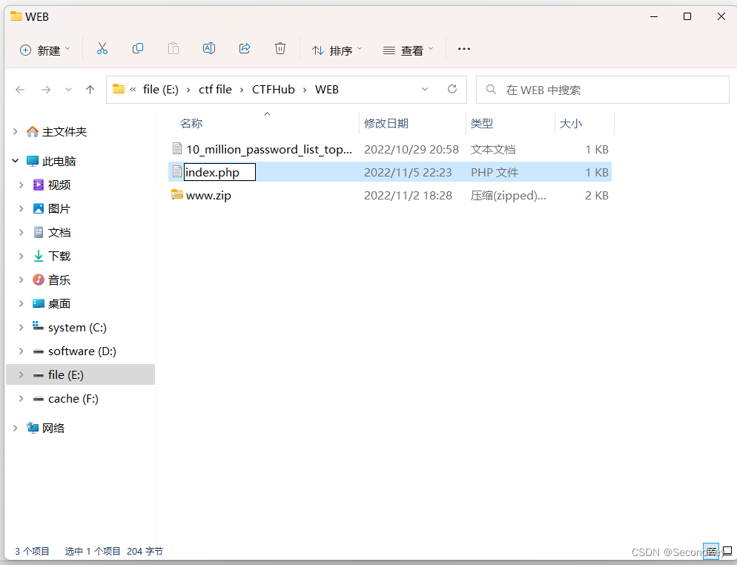Image resolution: width=737 pixels, height=565 pixels.
Task: Click the up arrow to go to parent folder
Action: click(x=90, y=88)
